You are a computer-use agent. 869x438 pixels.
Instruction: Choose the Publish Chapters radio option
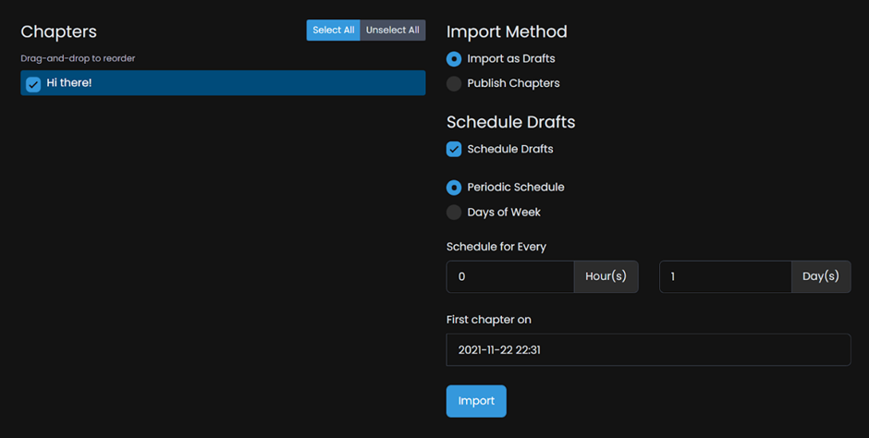[454, 83]
